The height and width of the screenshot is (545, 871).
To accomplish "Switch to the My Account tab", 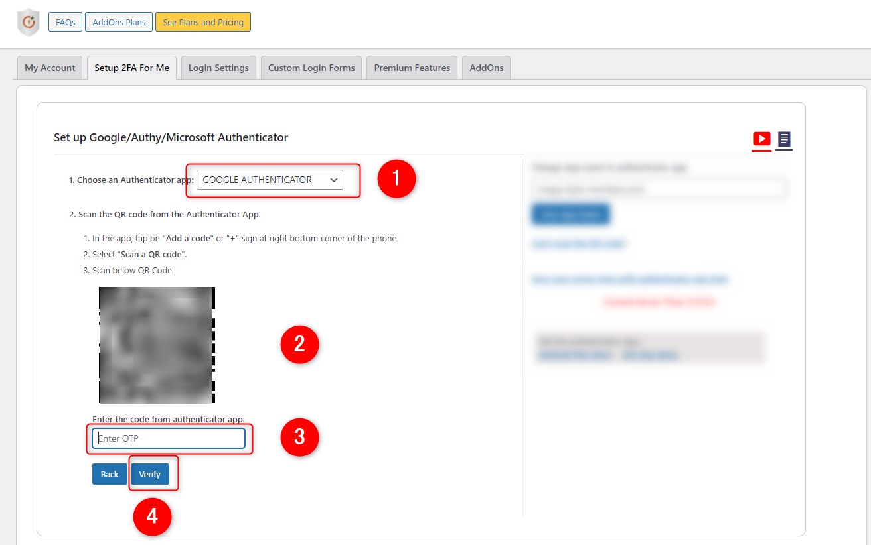I will [x=50, y=68].
